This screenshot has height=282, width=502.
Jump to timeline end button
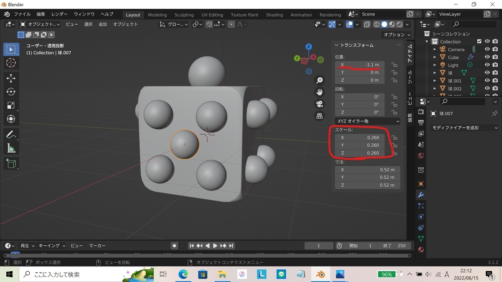pyautogui.click(x=231, y=246)
